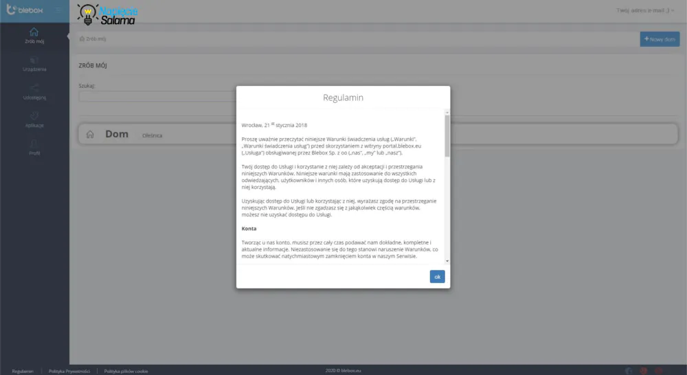Viewport: 687px width, 375px height.
Task: Click the Napięcie Salama lightbulb logo
Action: 108,14
